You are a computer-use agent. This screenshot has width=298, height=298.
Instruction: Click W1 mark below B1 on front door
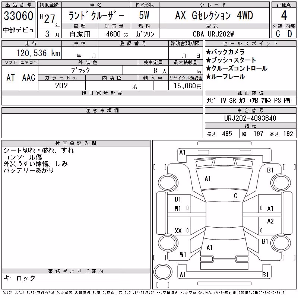(x=178, y=209)
